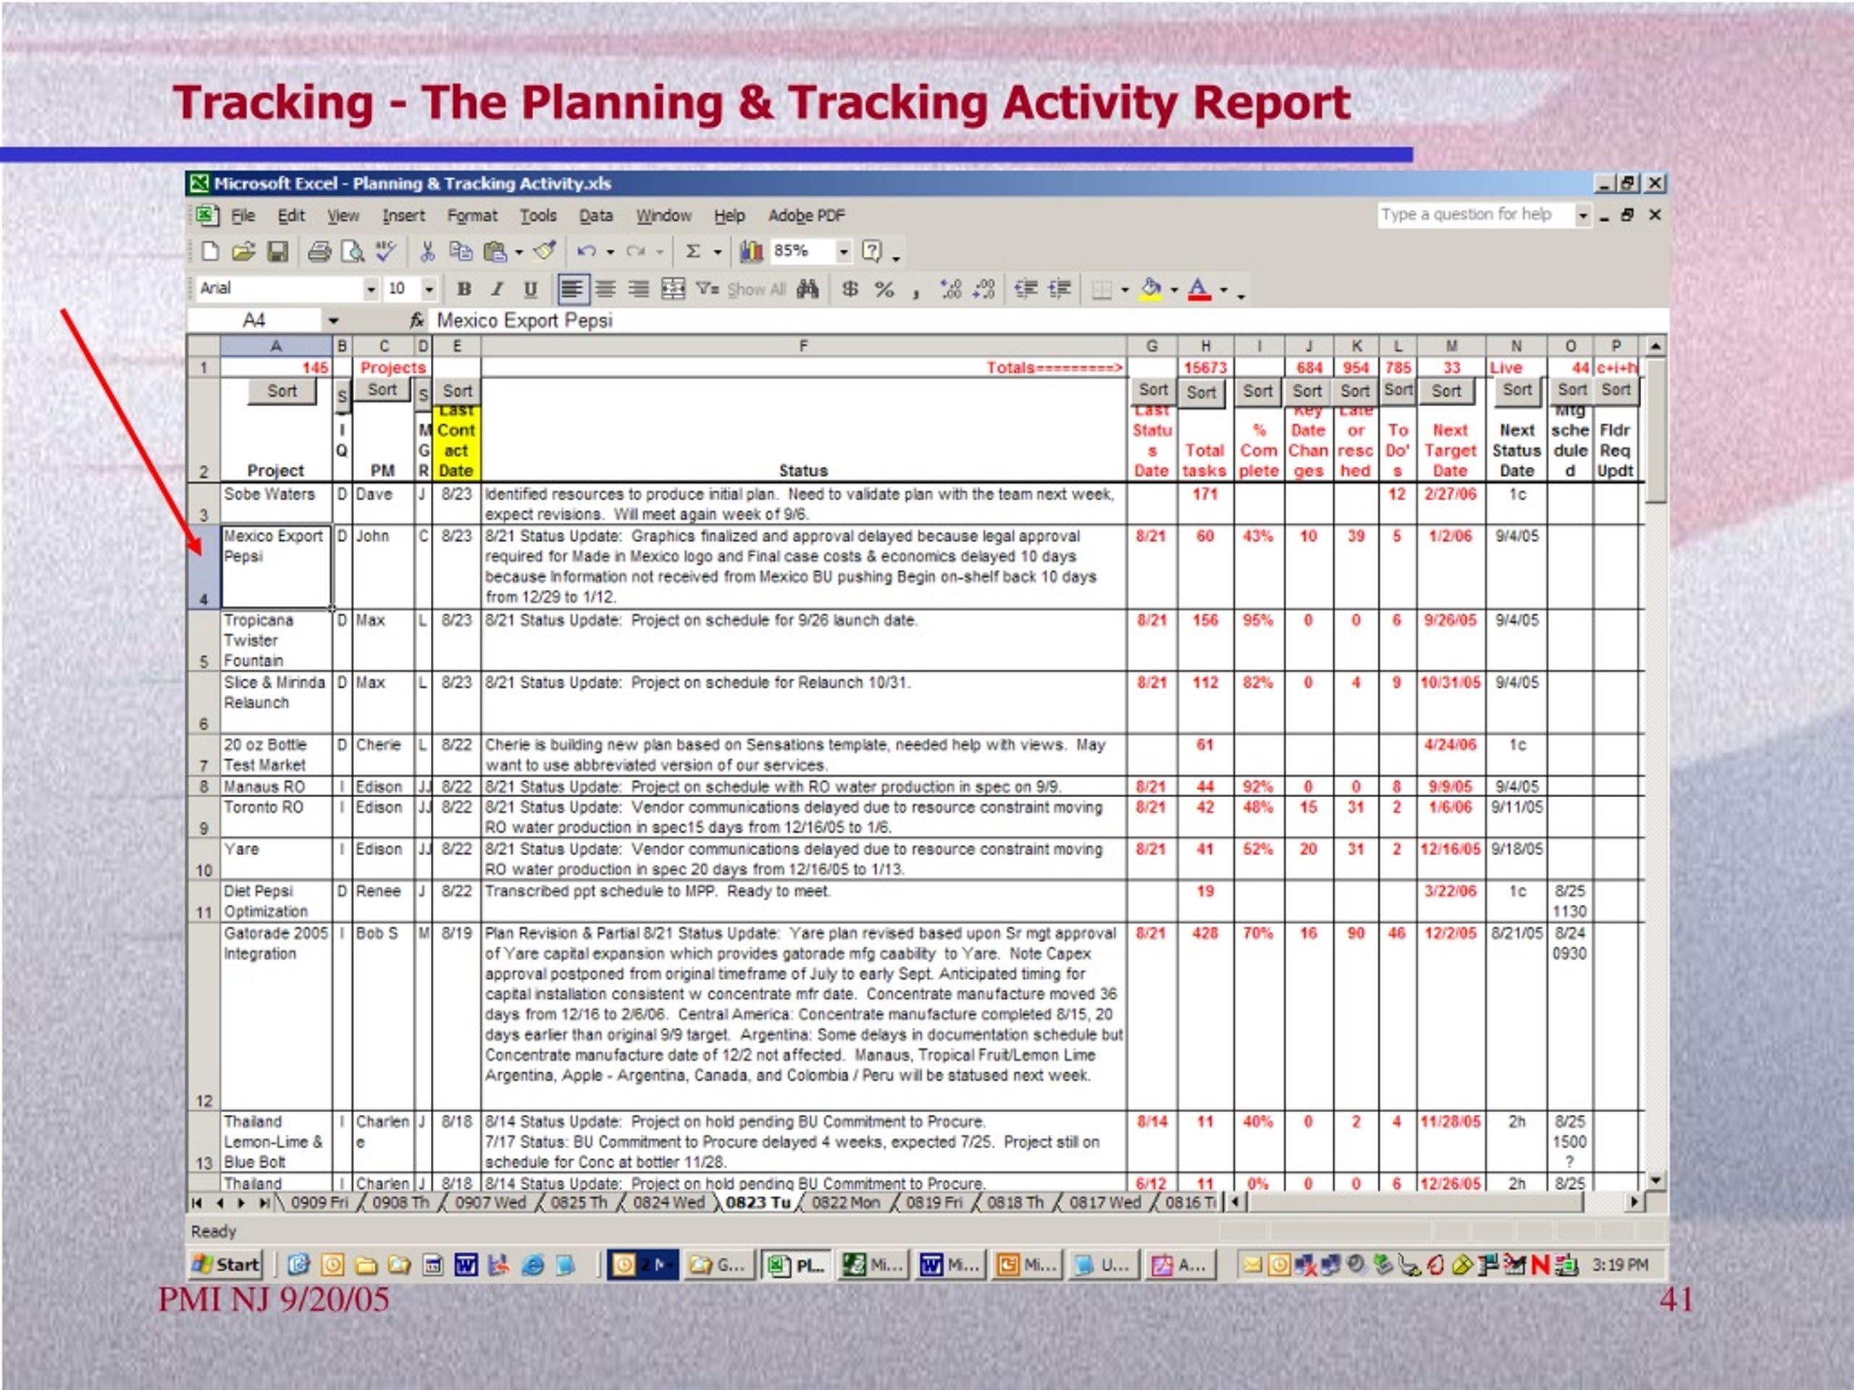Click the fx insert function icon
The width and height of the screenshot is (1854, 1390).
[x=416, y=320]
